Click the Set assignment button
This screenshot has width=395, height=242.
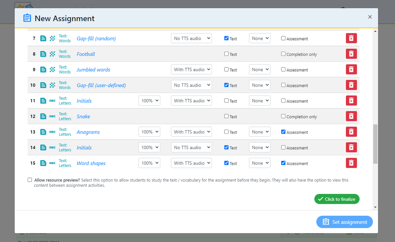[345, 222]
